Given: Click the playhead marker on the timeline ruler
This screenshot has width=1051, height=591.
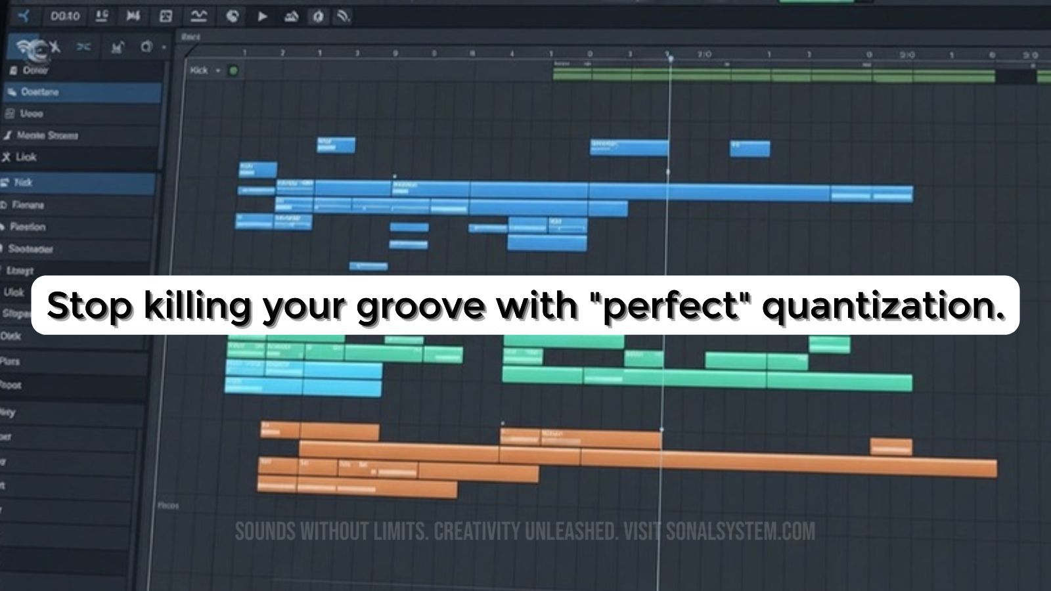Looking at the screenshot, I should 670,58.
